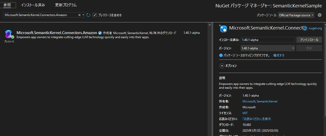Click the 説明 heading in details pane
326x136 pixels.
222,78
